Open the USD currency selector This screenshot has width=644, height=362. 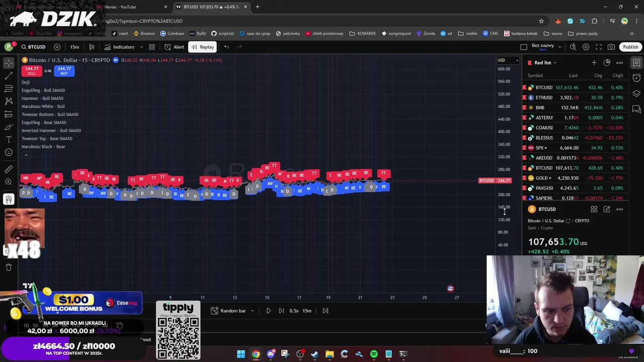pyautogui.click(x=508, y=60)
